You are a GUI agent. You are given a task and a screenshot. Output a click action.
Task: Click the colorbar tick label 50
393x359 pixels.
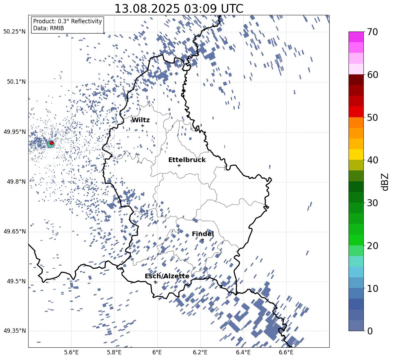click(372, 117)
